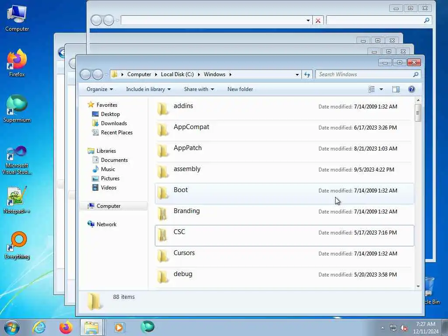The width and height of the screenshot is (448, 336).
Task: Expand the arrow after Windows in breadcrumb
Action: (x=230, y=74)
